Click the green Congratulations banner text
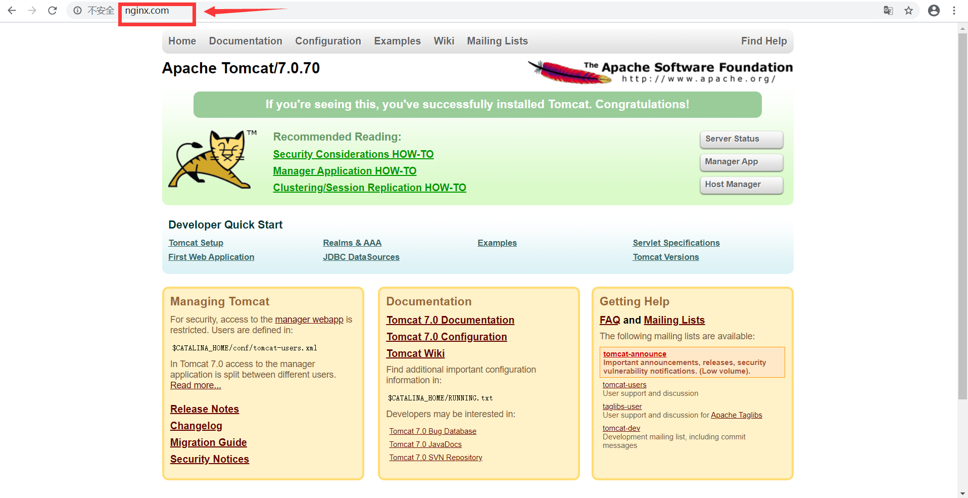Screen dimensions: 968x498 [x=477, y=105]
